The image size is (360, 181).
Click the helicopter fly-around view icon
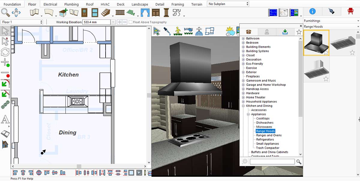tap(188, 31)
